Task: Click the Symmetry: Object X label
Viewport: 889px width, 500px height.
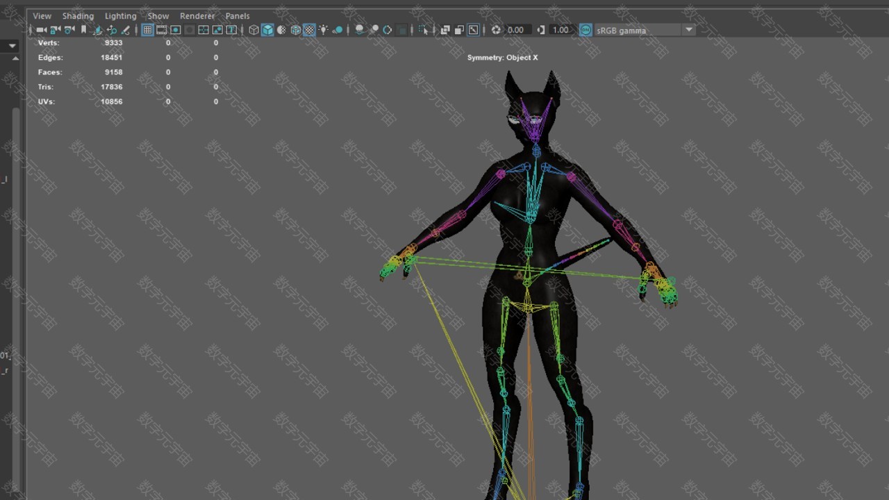Action: pos(502,58)
